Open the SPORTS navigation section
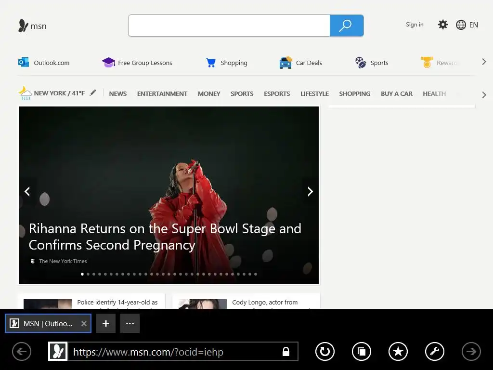The height and width of the screenshot is (370, 493). click(242, 94)
